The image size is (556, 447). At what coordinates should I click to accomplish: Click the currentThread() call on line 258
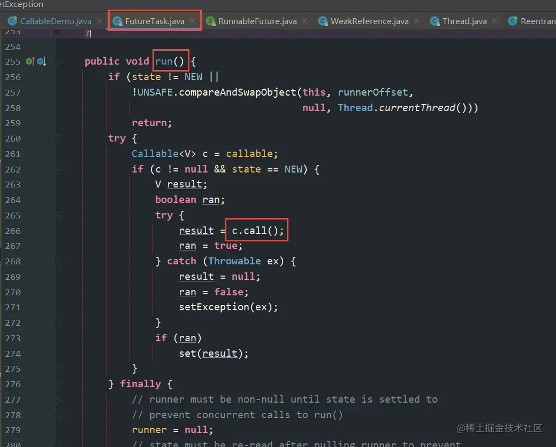pyautogui.click(x=423, y=107)
